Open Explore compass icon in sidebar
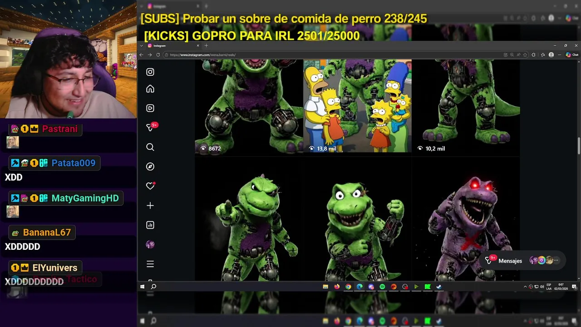The width and height of the screenshot is (581, 327). pos(150,167)
